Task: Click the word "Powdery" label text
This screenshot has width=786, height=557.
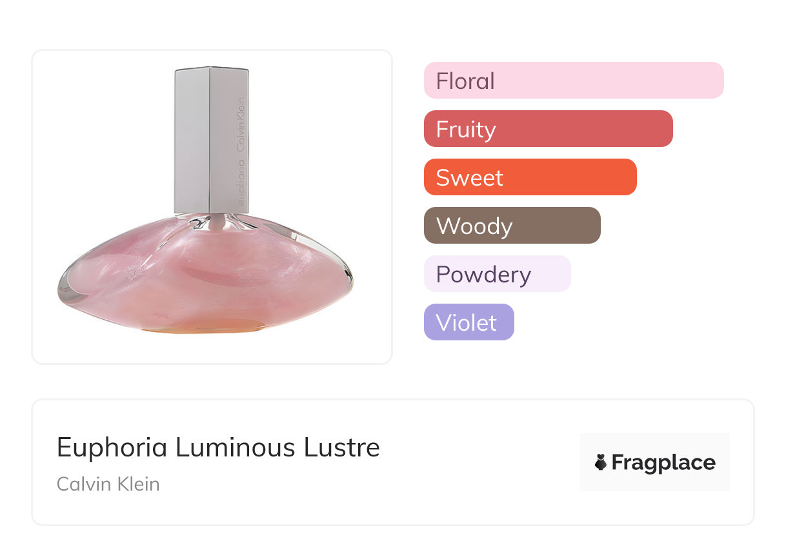Action: (483, 275)
